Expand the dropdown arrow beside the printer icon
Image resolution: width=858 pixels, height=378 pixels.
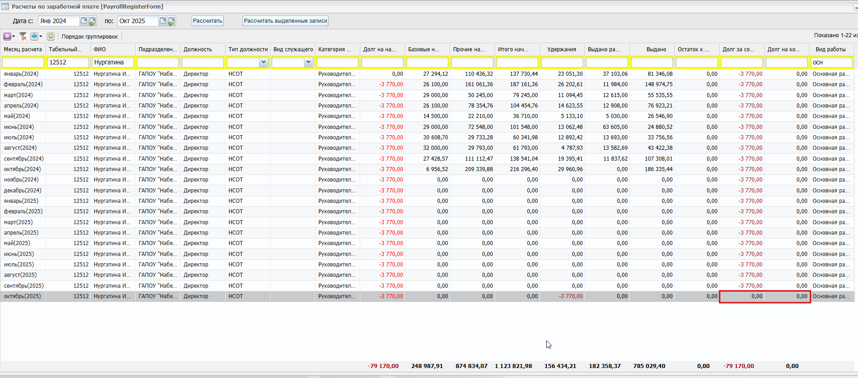coord(41,36)
